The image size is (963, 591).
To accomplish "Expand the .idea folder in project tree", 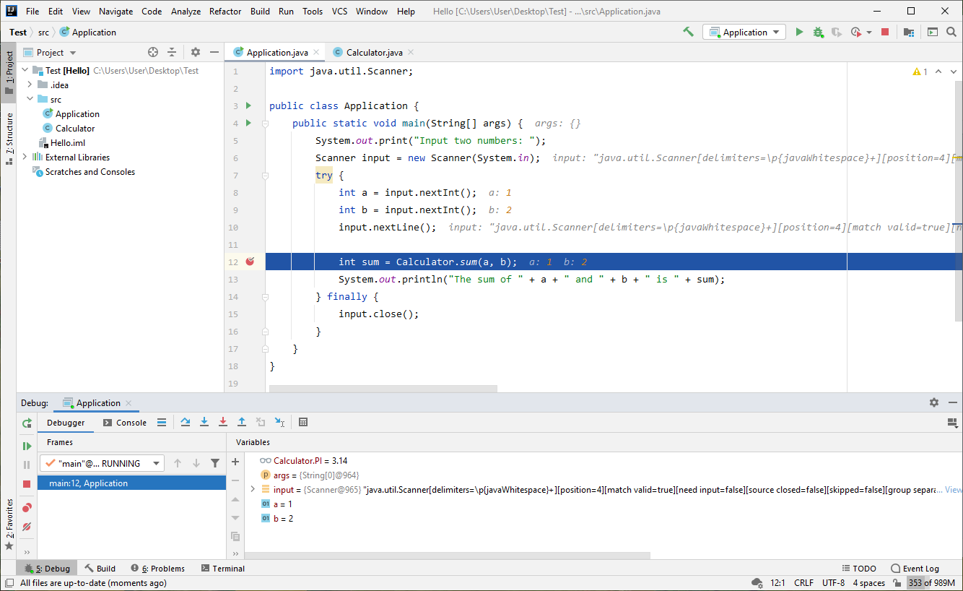I will 30,85.
